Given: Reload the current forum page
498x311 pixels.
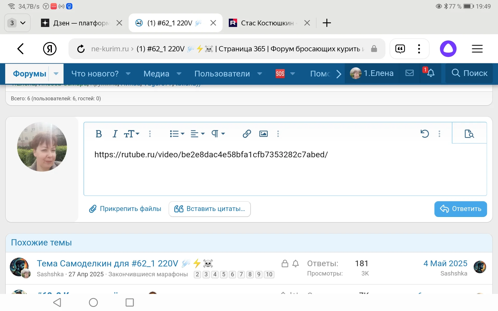Looking at the screenshot, I should [x=81, y=49].
